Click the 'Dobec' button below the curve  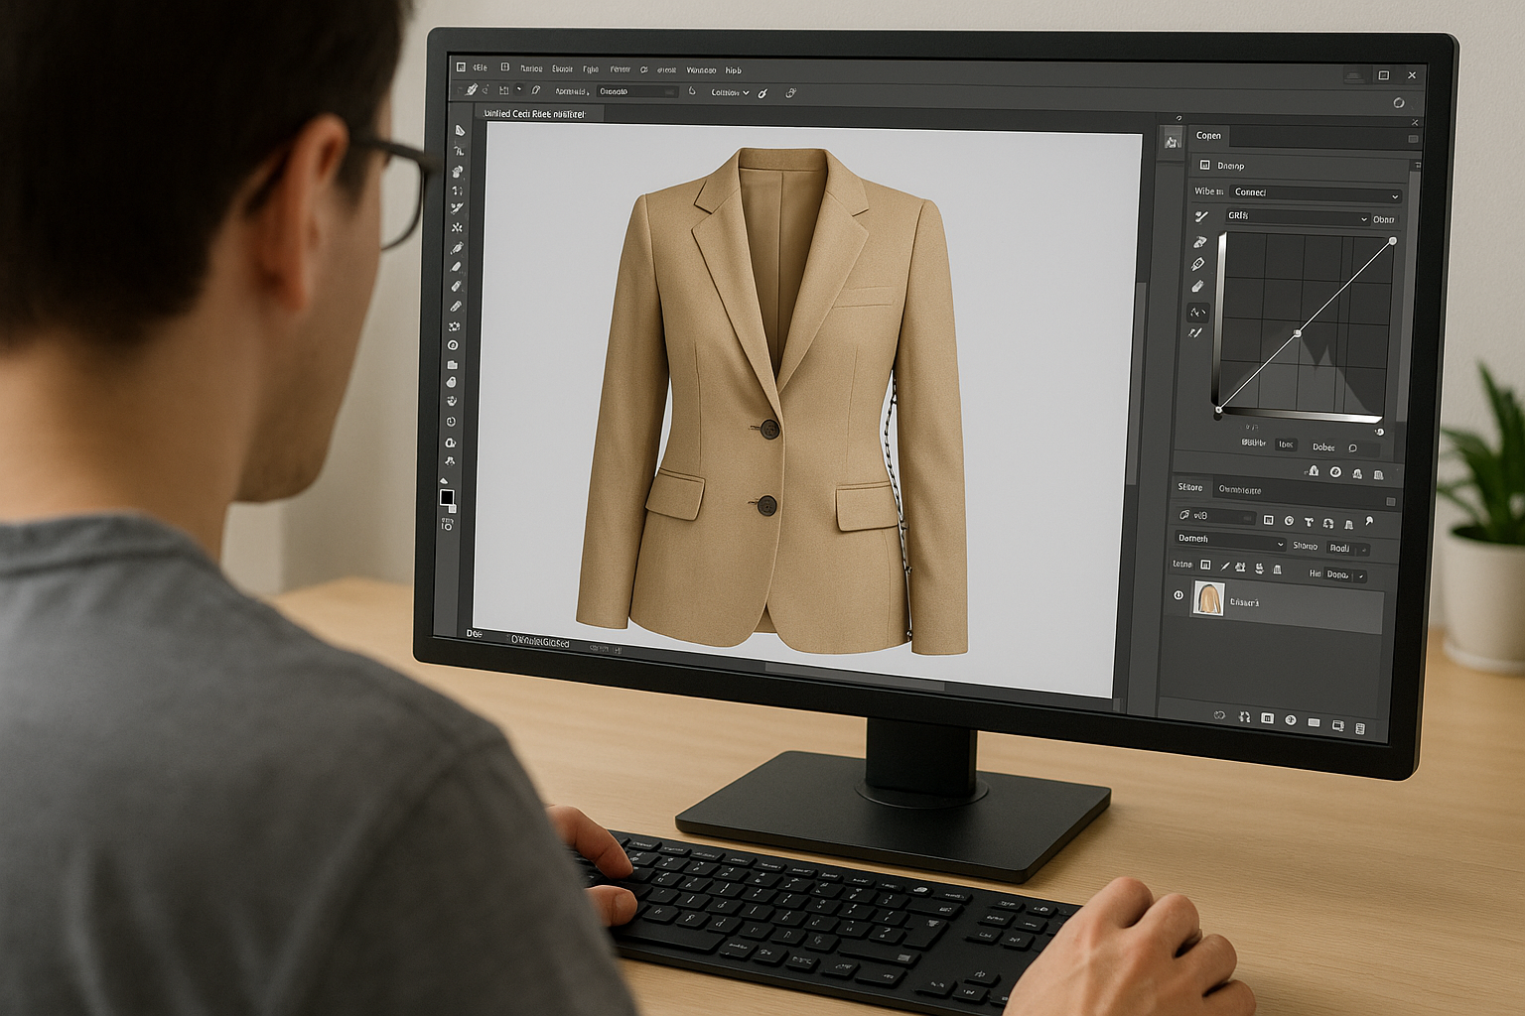click(1322, 447)
